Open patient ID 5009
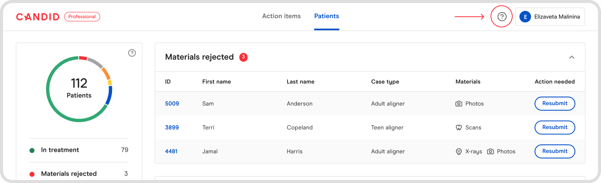Screen dimensions: 601x183 tap(172, 104)
